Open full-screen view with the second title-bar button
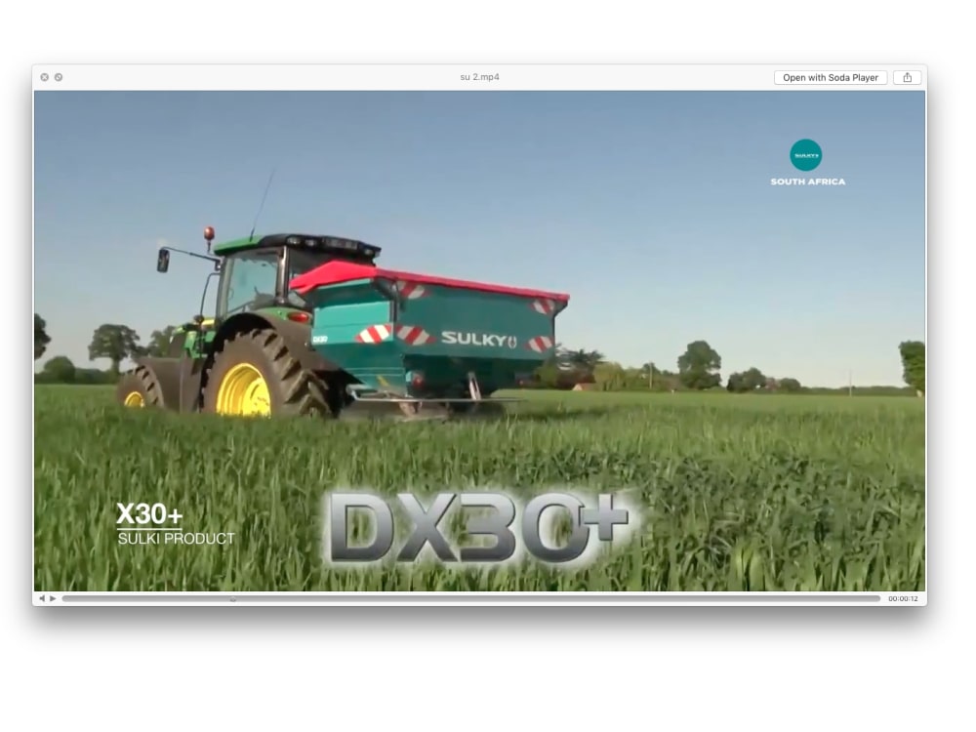 click(x=59, y=77)
